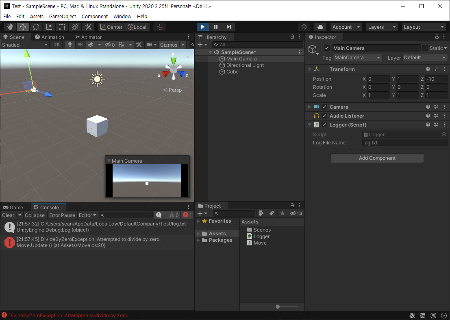This screenshot has height=320, width=450.
Task: Toggle grid snapping icon in toolbar
Action: point(160,27)
